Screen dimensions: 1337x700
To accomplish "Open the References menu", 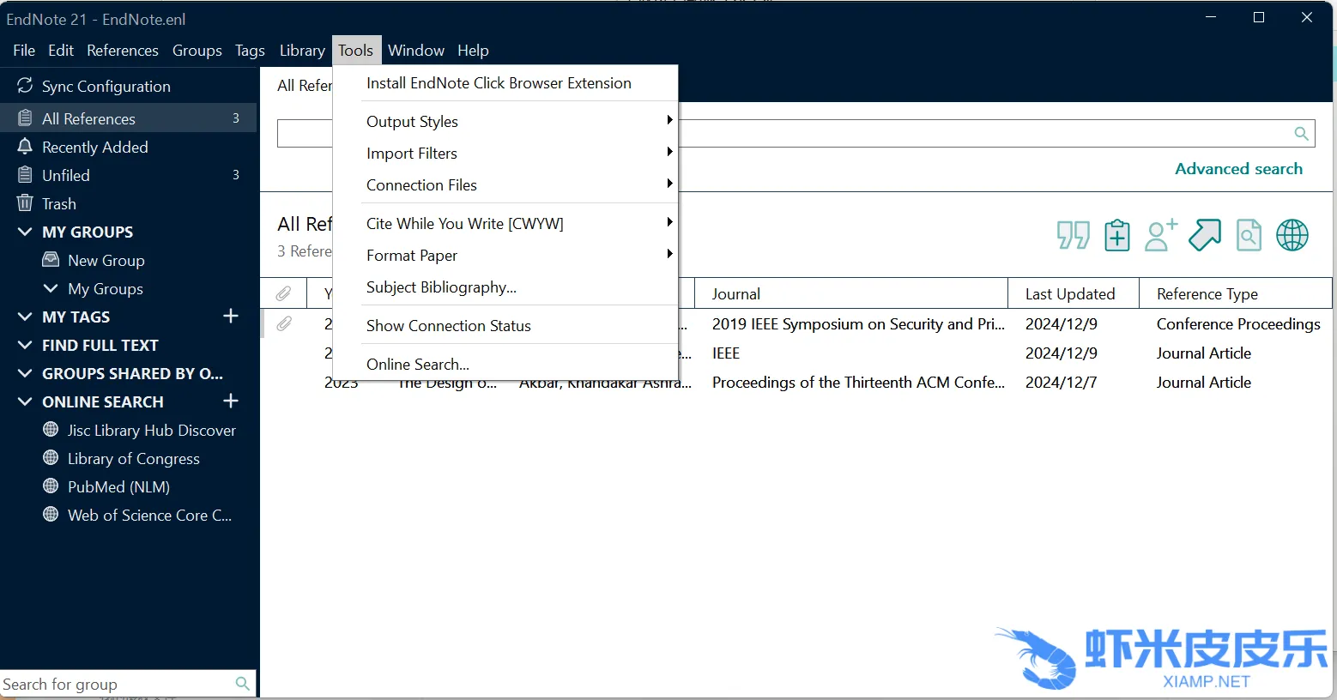I will pos(122,51).
